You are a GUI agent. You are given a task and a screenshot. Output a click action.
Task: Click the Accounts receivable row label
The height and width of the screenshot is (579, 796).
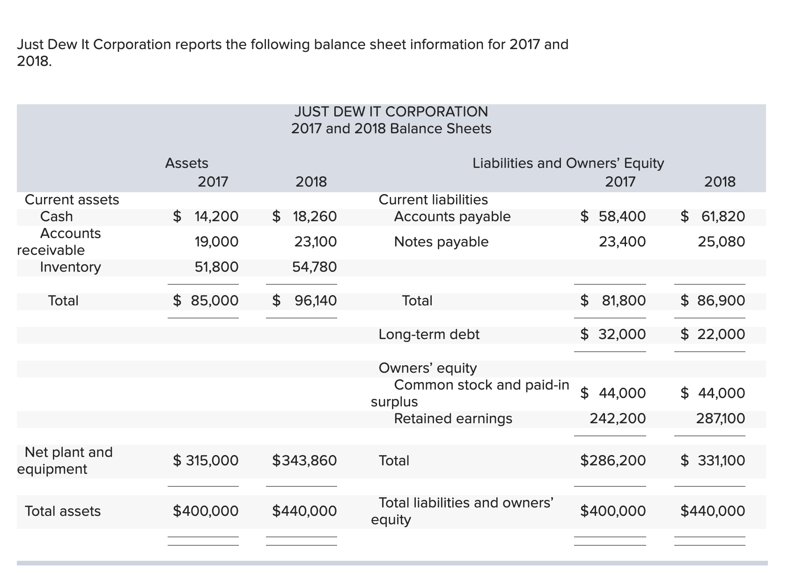click(x=59, y=241)
